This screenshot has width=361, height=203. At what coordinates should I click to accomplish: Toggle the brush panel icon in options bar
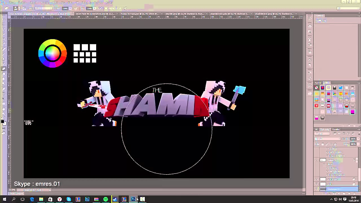point(24,8)
